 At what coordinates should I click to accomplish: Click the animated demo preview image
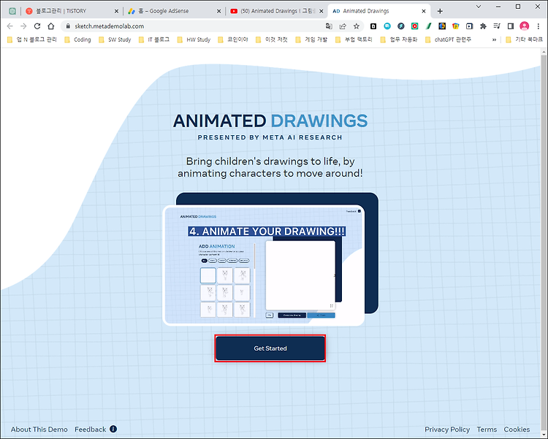tap(264, 266)
